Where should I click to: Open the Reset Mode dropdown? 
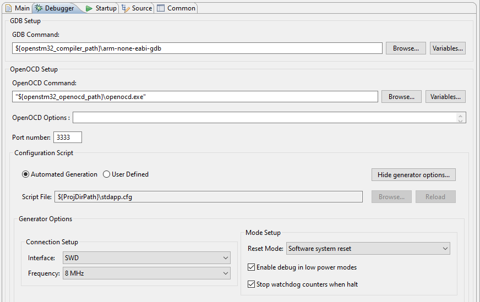[368, 249]
